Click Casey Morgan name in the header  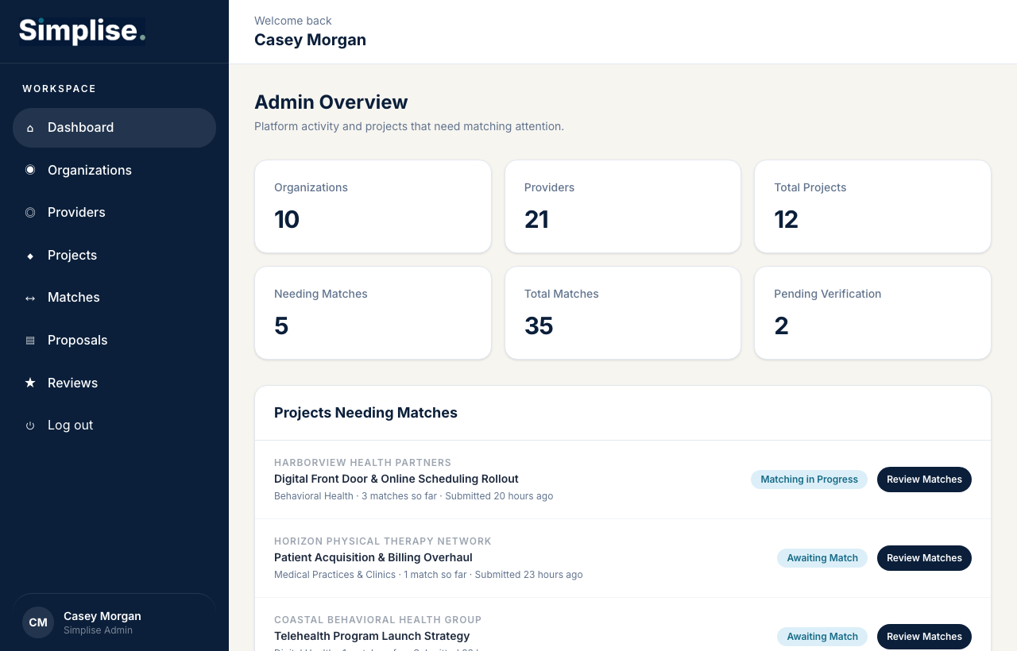coord(310,40)
